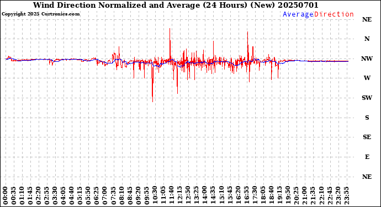
Task: Click the 23:55 time axis label
Action: coord(346,196)
